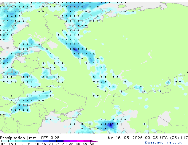Click the lightest 0.1–0.5 mm legend swatch
Image resolution: width=188 pixels, height=145 pixels.
5,141
